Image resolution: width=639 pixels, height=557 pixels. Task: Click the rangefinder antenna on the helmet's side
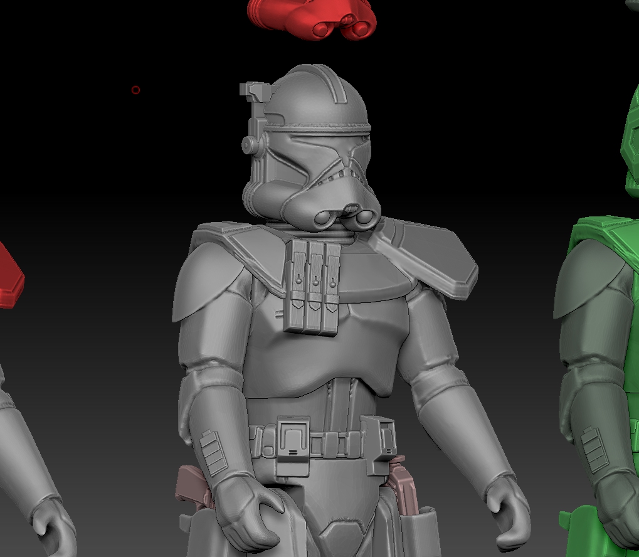[255, 119]
